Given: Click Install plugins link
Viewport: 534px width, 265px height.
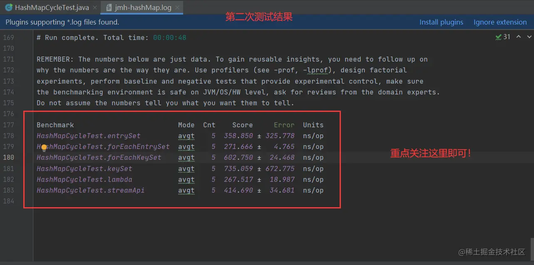Looking at the screenshot, I should click(441, 22).
